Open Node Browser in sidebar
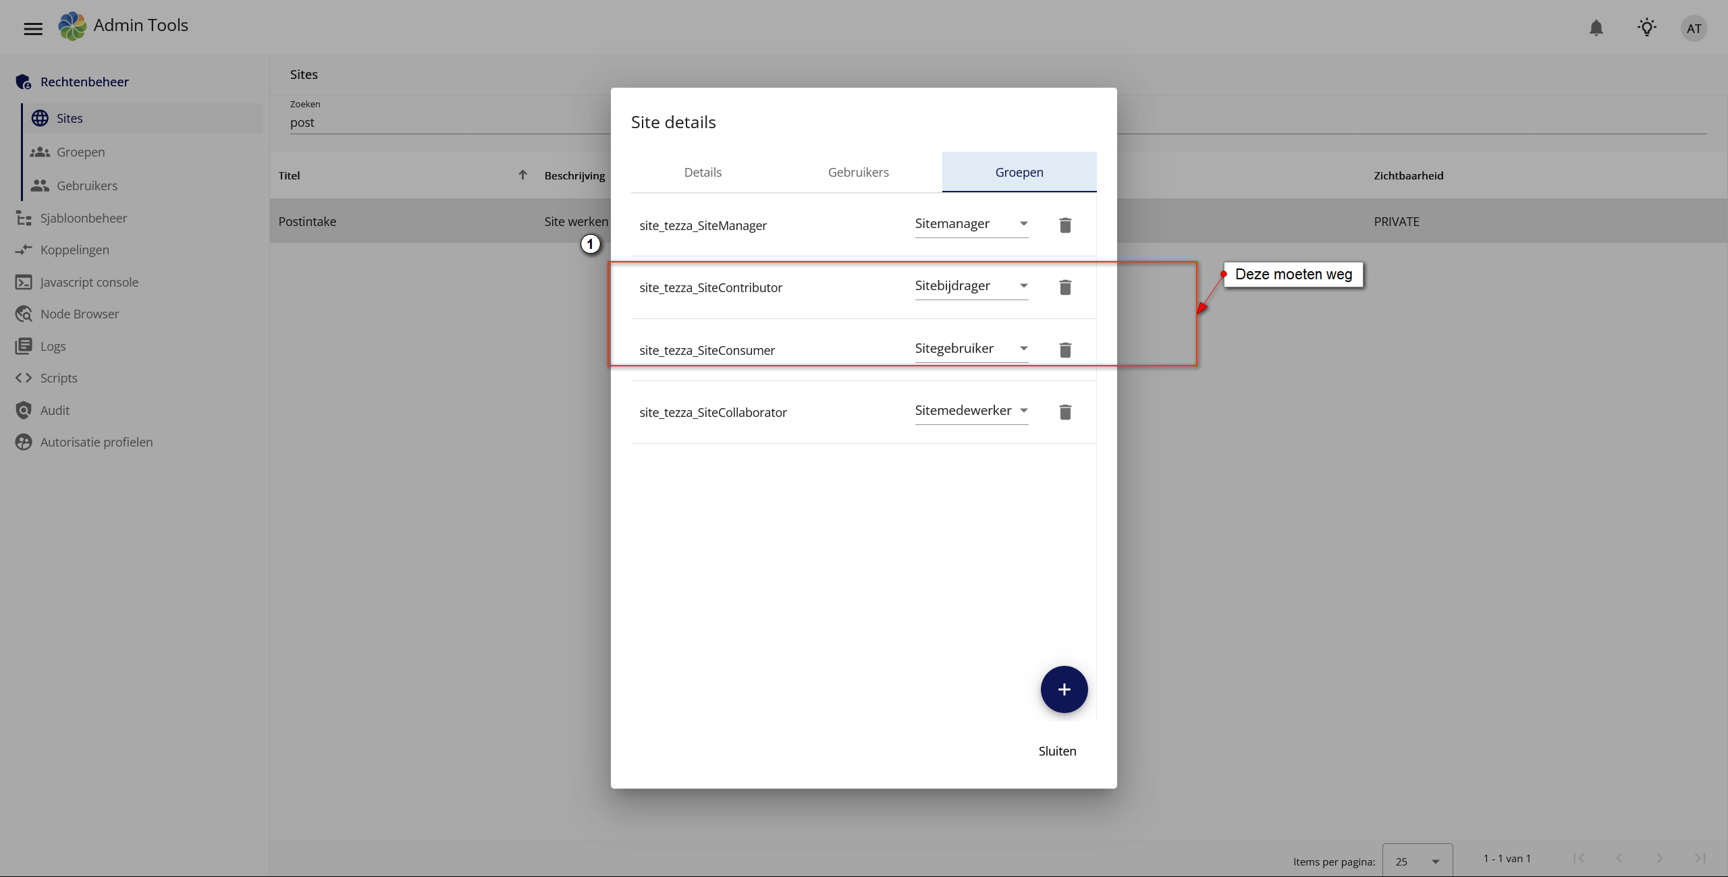 [79, 314]
